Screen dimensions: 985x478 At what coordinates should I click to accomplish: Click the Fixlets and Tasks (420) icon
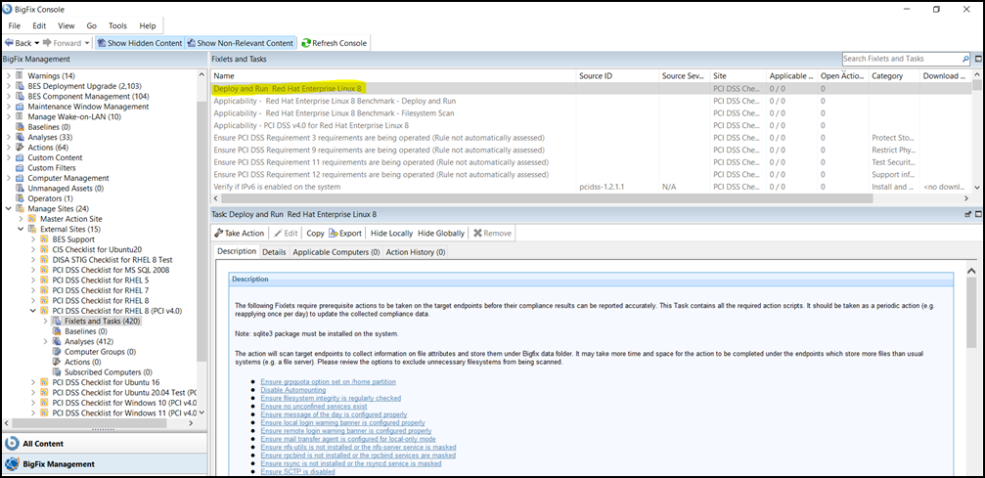(x=57, y=321)
